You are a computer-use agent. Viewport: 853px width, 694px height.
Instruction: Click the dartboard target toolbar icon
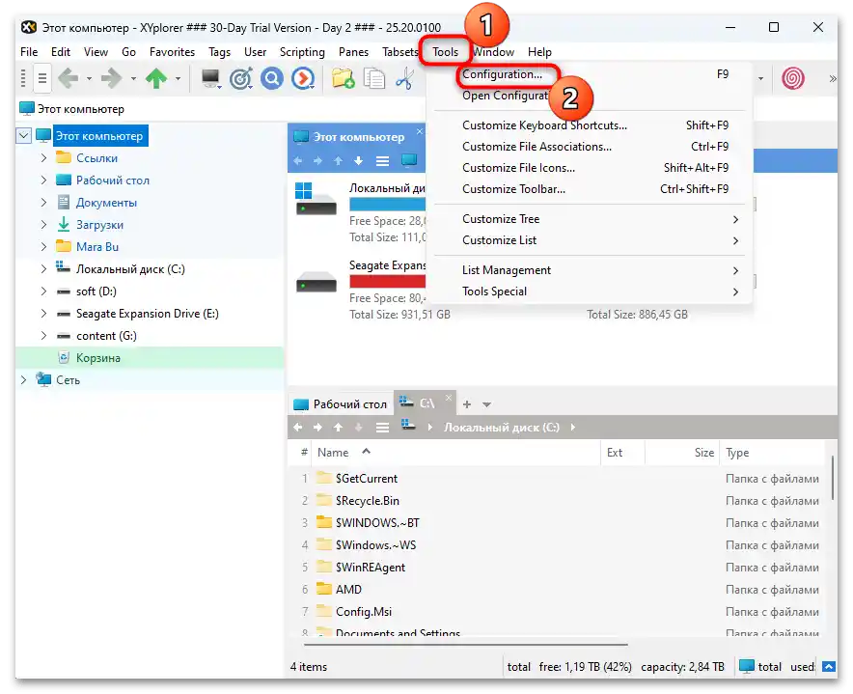click(242, 77)
